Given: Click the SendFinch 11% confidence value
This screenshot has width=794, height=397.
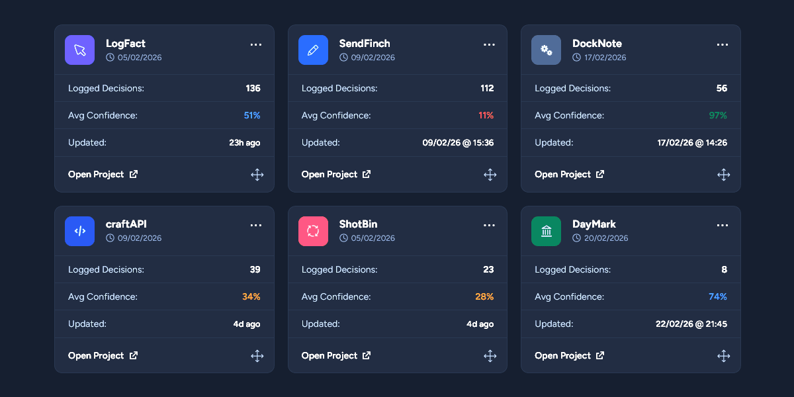Looking at the screenshot, I should pos(486,115).
